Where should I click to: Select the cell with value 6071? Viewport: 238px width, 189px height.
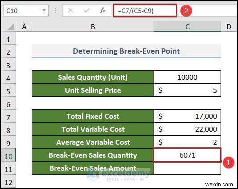pos(187,155)
